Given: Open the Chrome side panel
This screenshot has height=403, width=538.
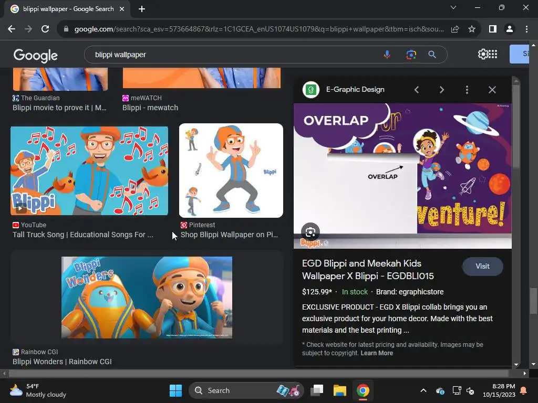Looking at the screenshot, I should pos(493,29).
